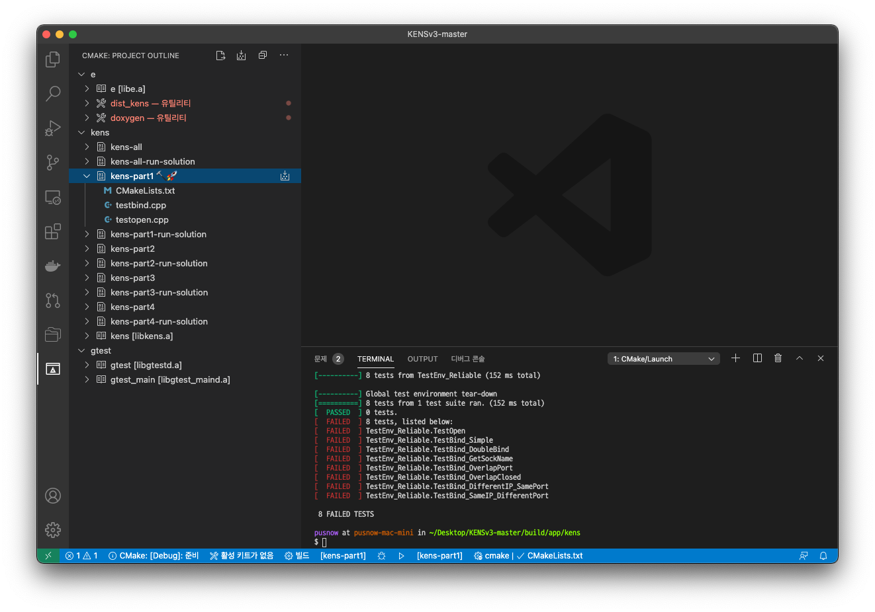875x612 pixels.
Task: Switch to OUTPUT tab
Action: coord(422,359)
